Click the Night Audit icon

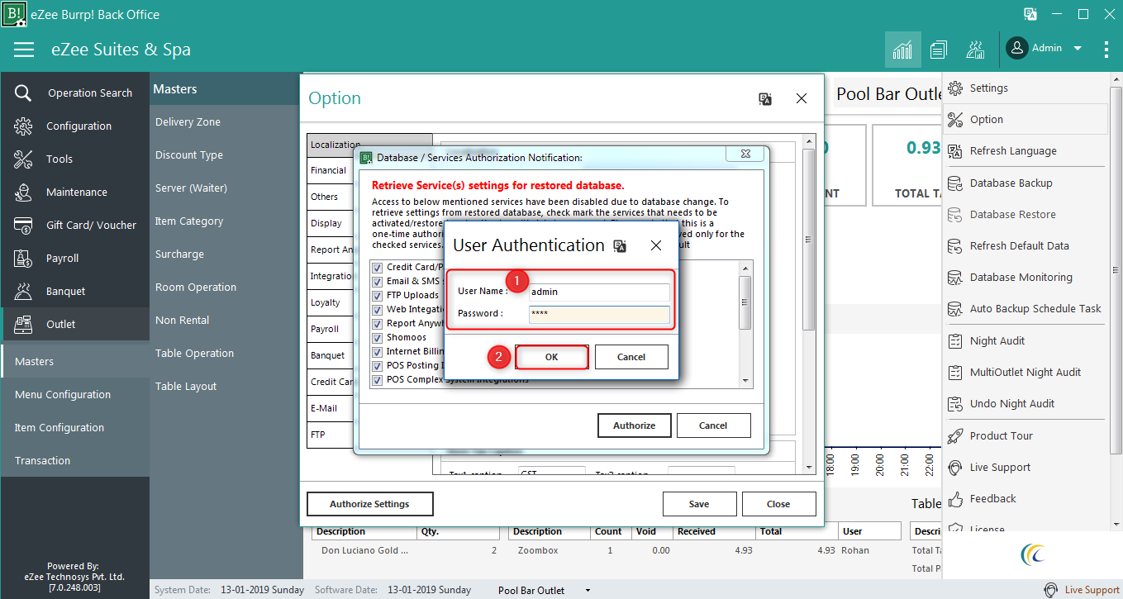point(956,341)
